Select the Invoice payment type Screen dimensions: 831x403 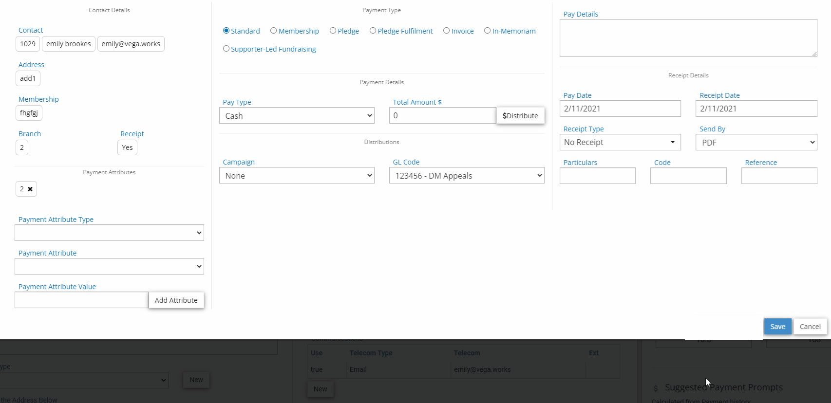pos(446,31)
